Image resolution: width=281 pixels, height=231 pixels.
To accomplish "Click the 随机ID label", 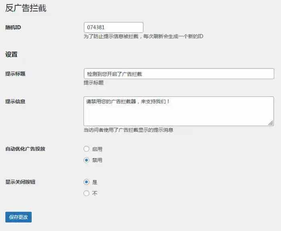I will (x=13, y=27).
